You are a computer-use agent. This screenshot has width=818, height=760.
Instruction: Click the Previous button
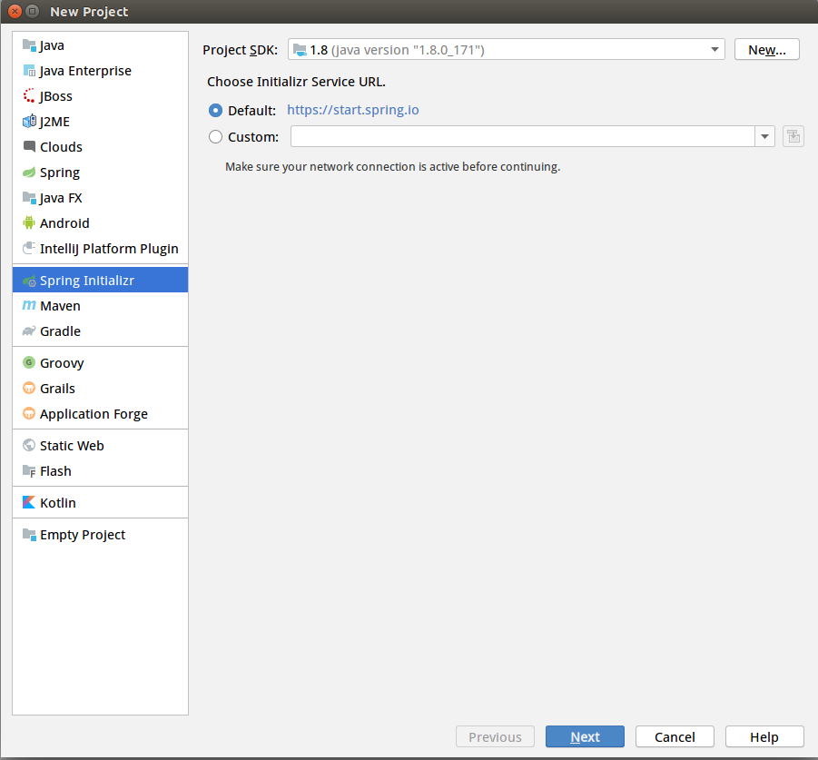[x=495, y=736]
